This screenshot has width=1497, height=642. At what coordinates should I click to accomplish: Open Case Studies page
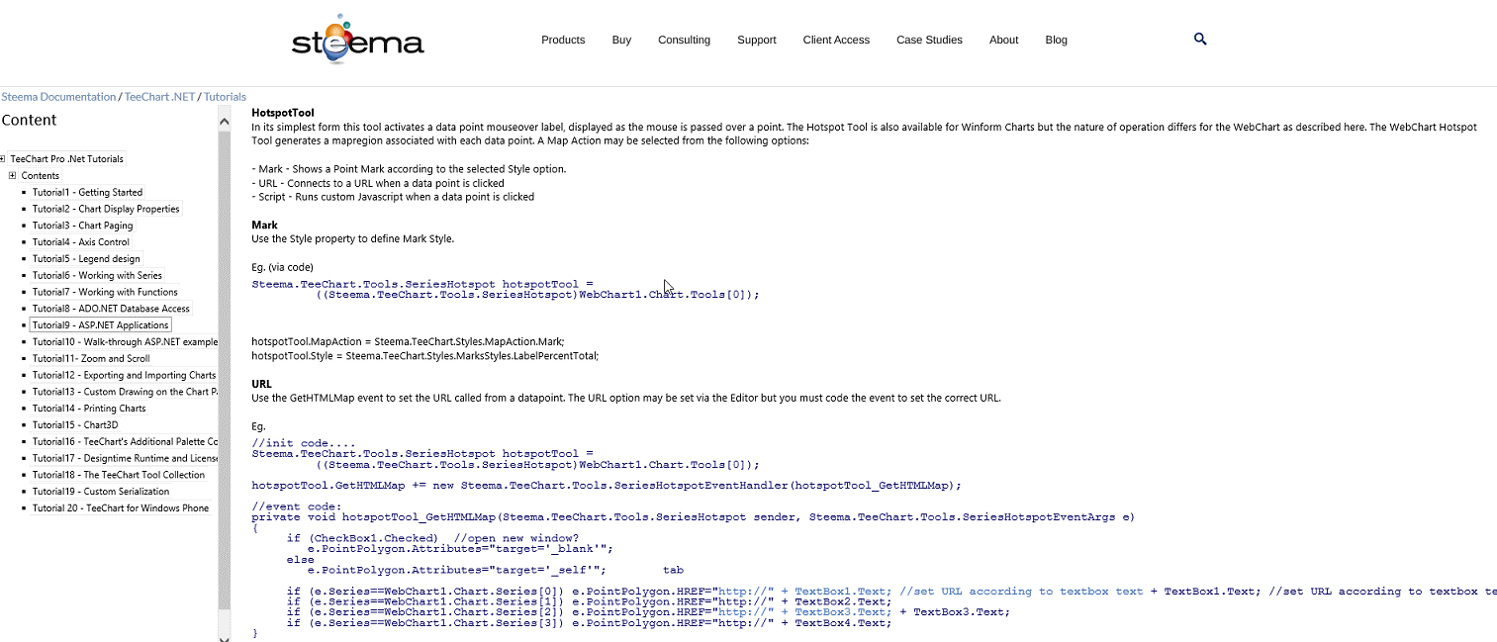coord(929,40)
